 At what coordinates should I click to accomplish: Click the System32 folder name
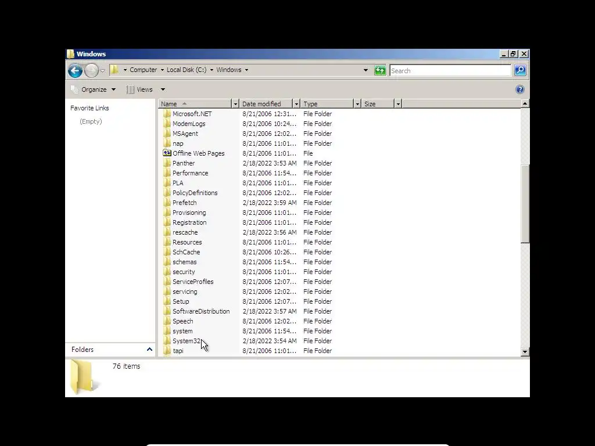pyautogui.click(x=187, y=341)
